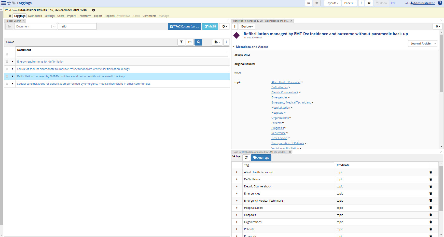Click the column configuration icon in results toolbar
This screenshot has height=237, width=444.
[x=190, y=42]
